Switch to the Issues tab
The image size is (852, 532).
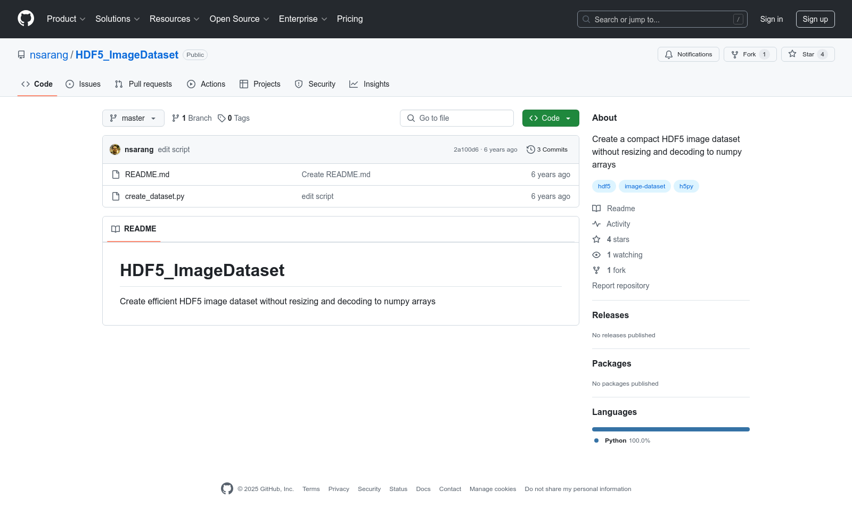(x=83, y=84)
